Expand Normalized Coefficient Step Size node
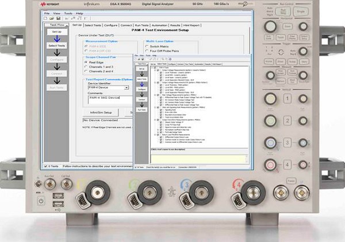The image size is (345, 242). tap(158, 130)
